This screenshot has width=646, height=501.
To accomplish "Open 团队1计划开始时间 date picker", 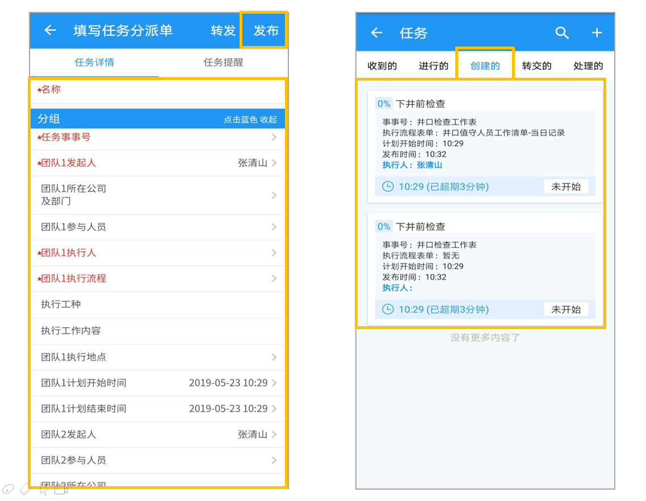I will pos(158,383).
